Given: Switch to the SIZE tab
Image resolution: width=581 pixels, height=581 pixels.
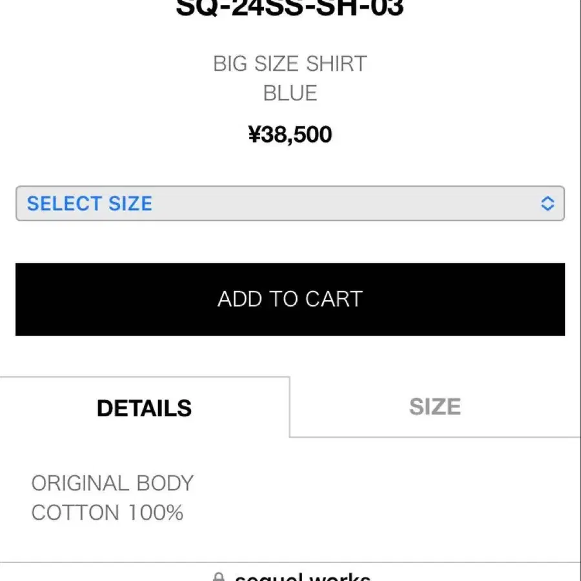Looking at the screenshot, I should click(x=435, y=407).
